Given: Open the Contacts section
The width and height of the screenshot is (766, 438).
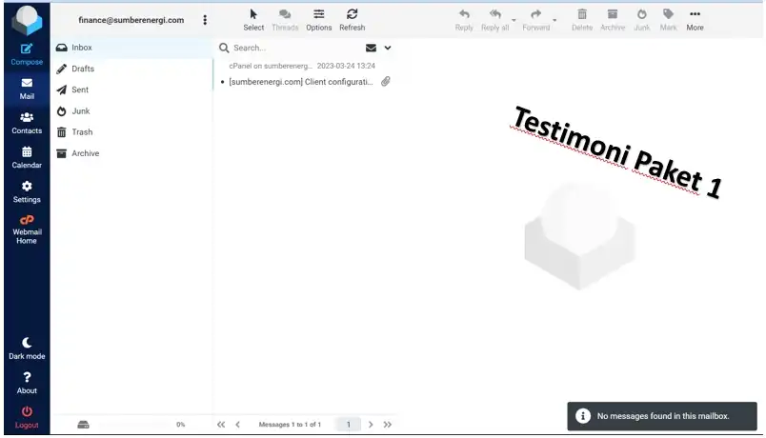Looking at the screenshot, I should coord(27,123).
